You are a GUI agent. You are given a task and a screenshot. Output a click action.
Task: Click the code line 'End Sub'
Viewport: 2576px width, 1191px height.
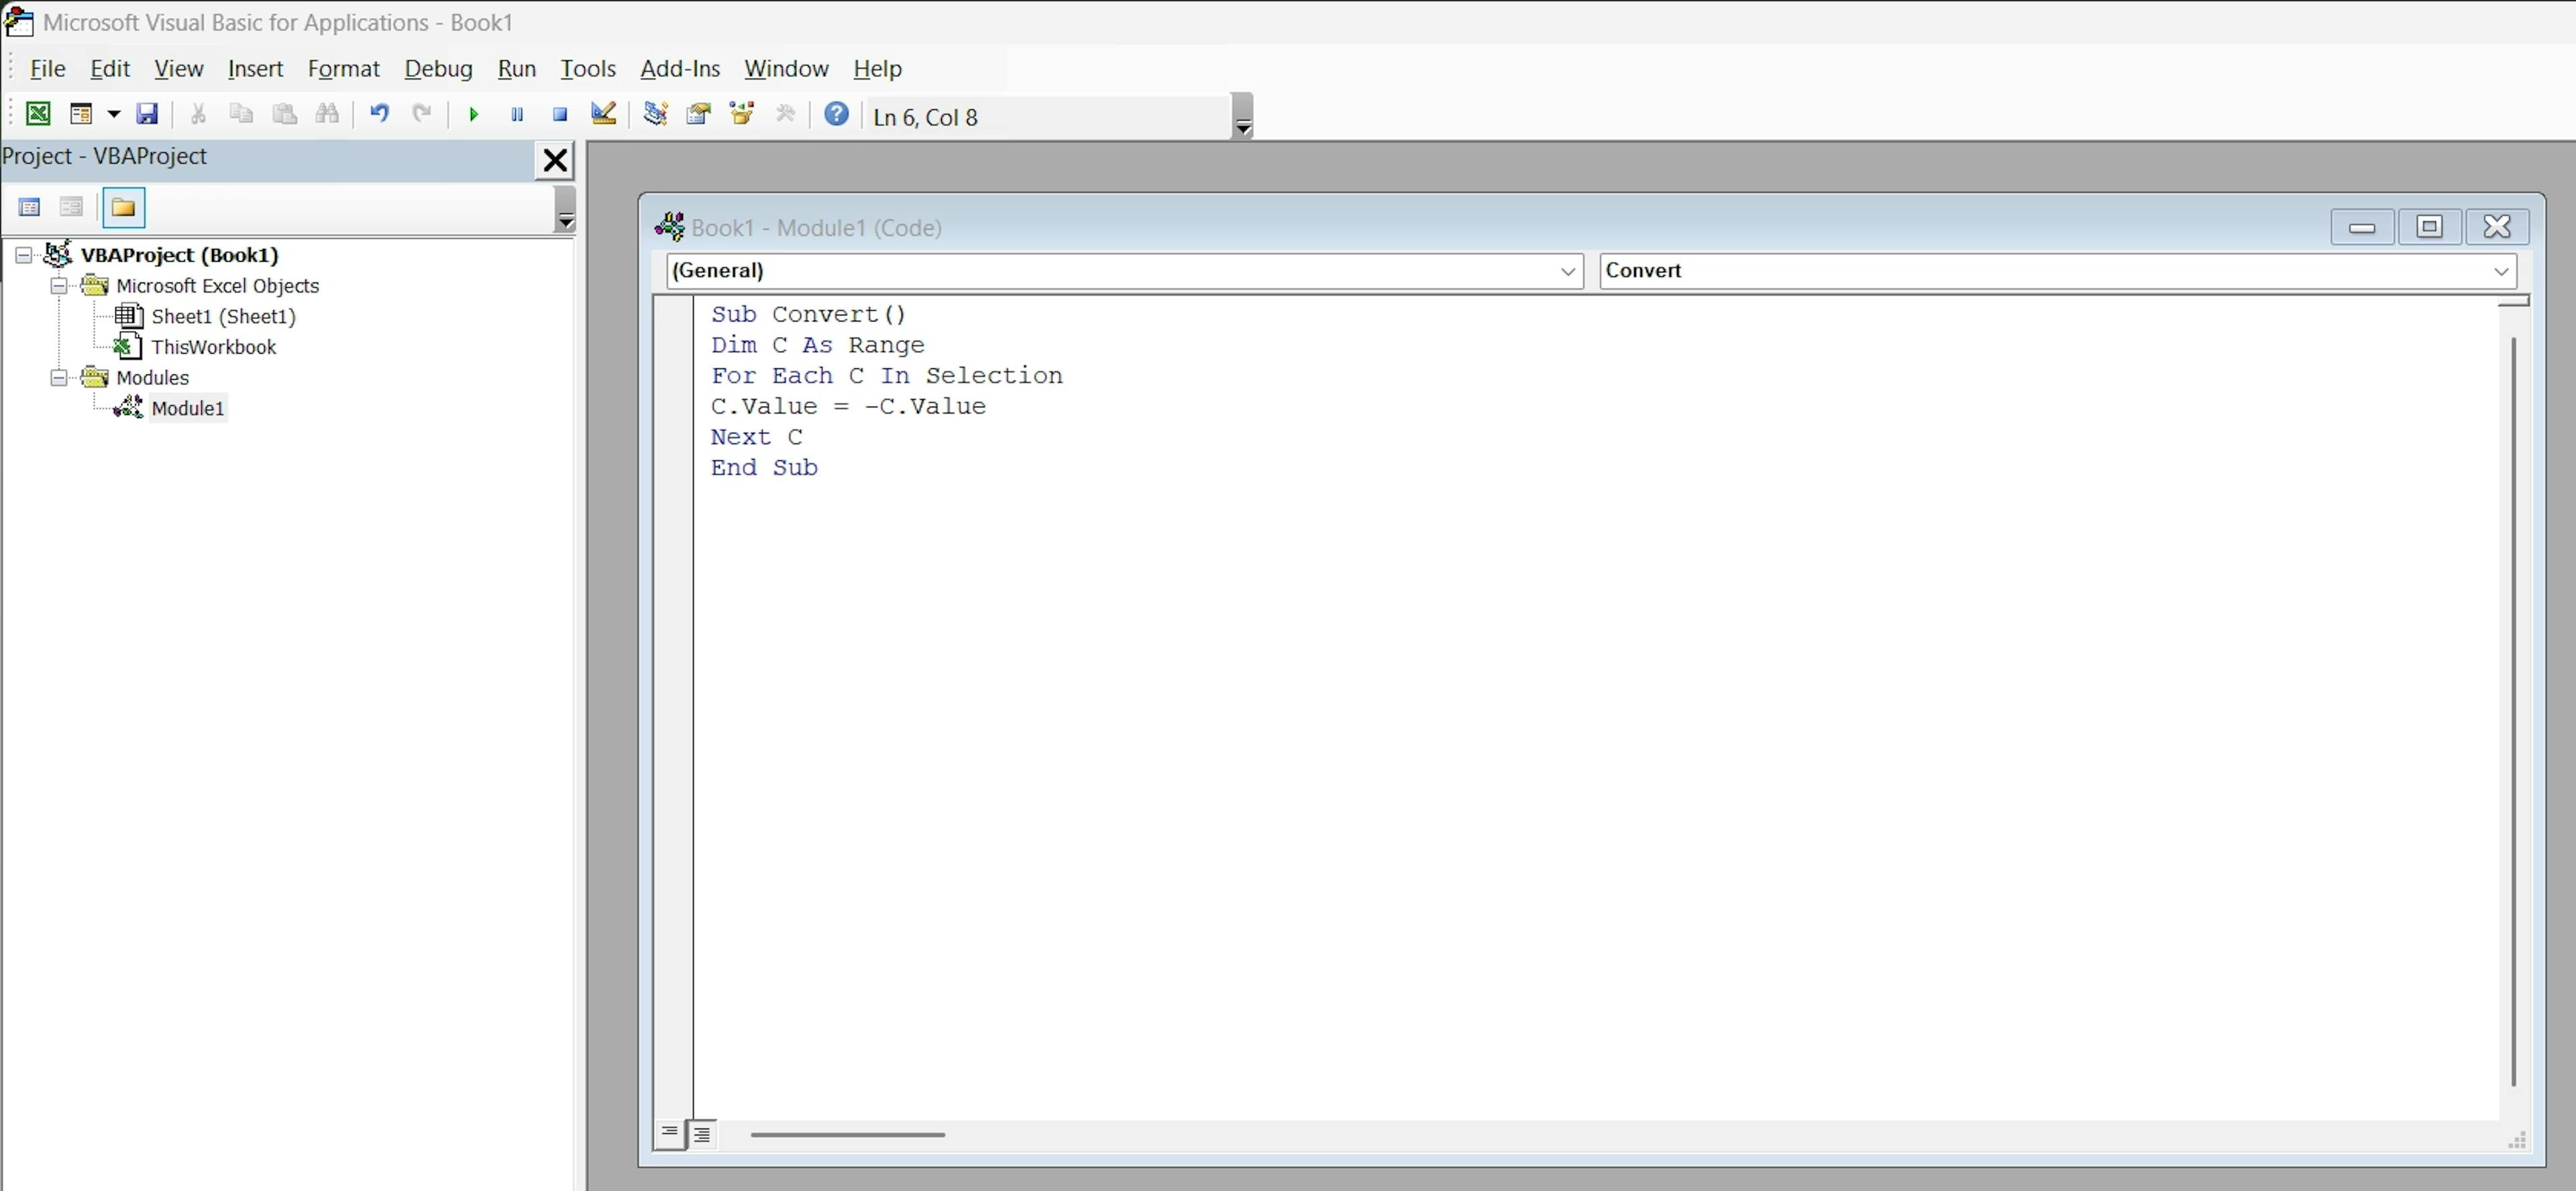click(764, 467)
